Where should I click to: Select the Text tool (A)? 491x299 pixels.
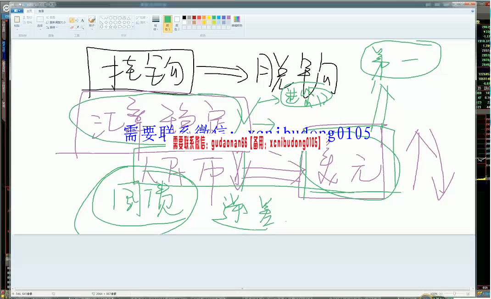[x=82, y=20]
